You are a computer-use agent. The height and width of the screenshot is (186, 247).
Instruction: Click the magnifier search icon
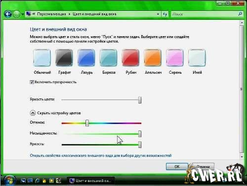point(240,14)
